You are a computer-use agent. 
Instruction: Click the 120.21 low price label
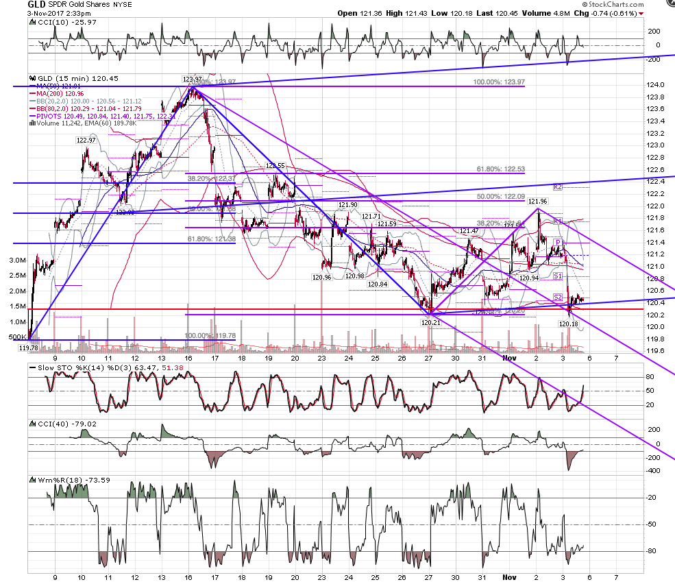point(431,322)
